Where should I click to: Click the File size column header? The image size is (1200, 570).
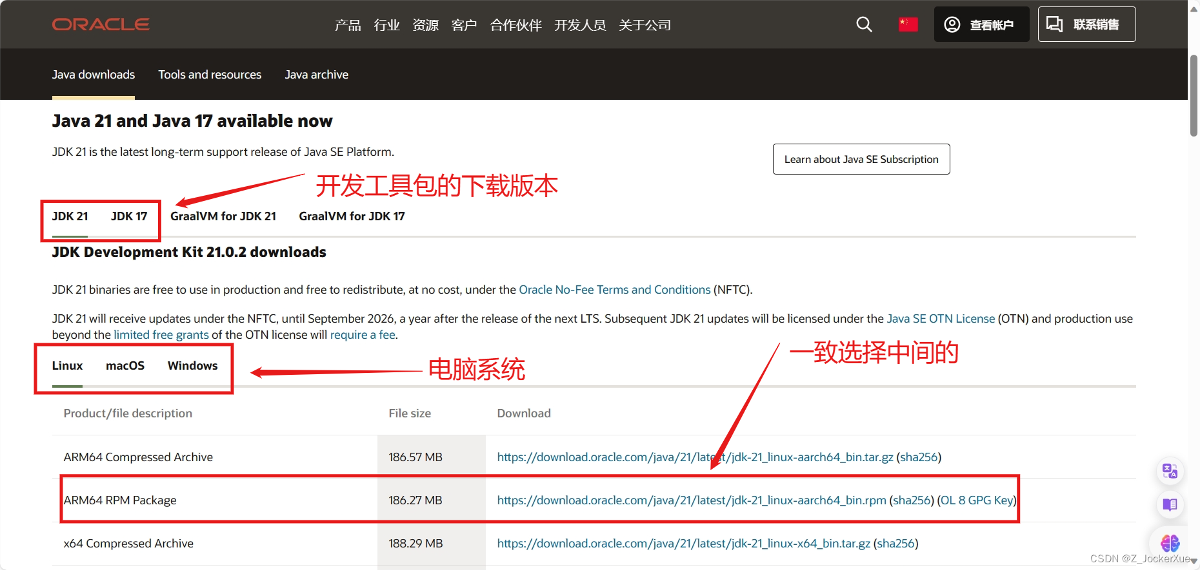pos(410,413)
